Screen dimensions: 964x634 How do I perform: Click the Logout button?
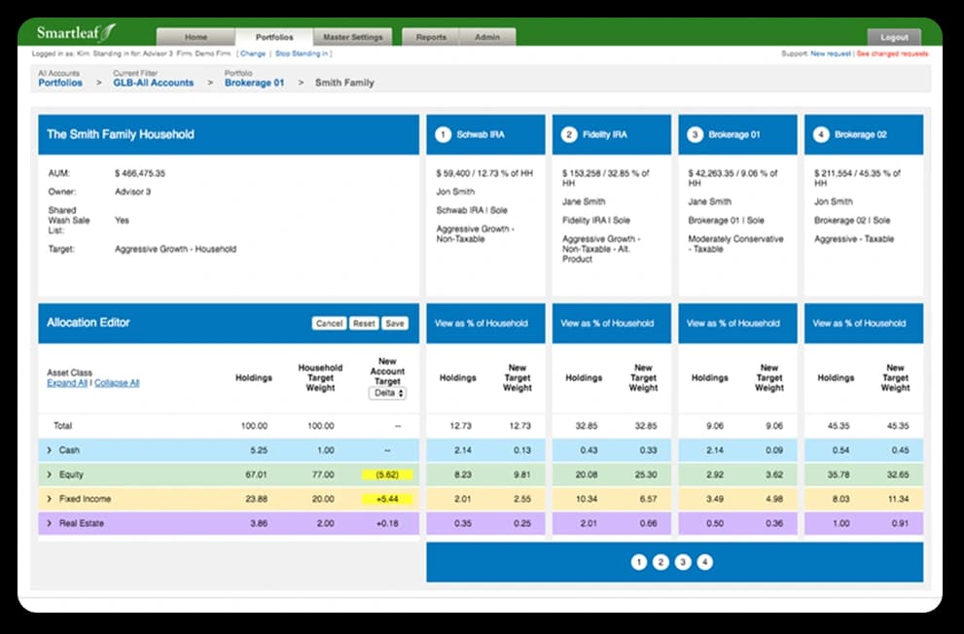pos(894,38)
